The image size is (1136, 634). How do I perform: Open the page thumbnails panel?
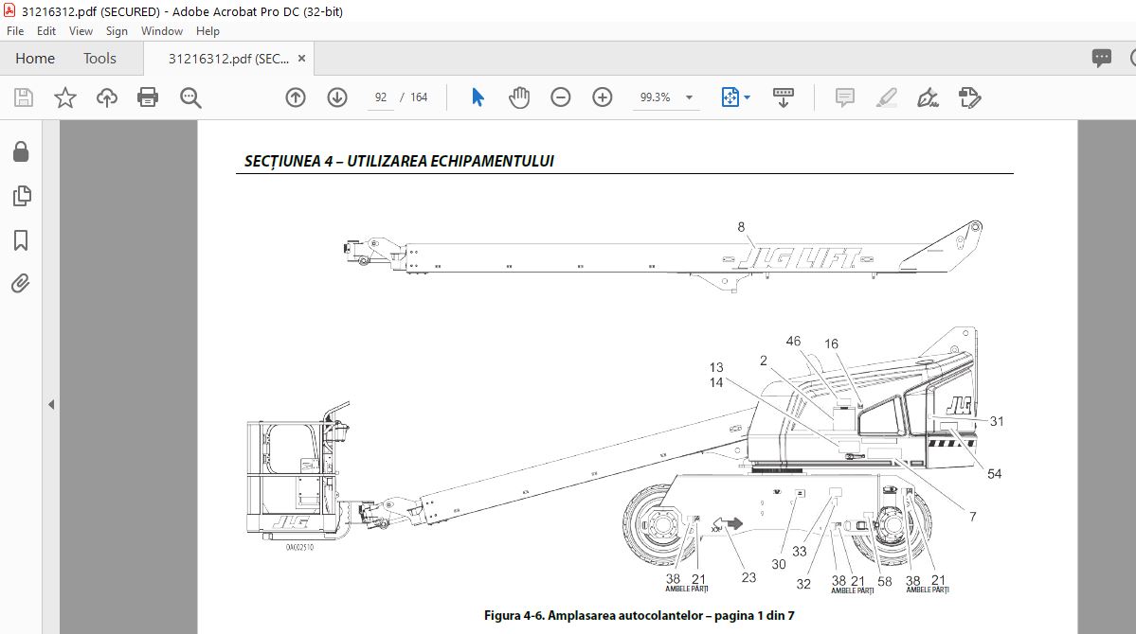click(x=22, y=196)
